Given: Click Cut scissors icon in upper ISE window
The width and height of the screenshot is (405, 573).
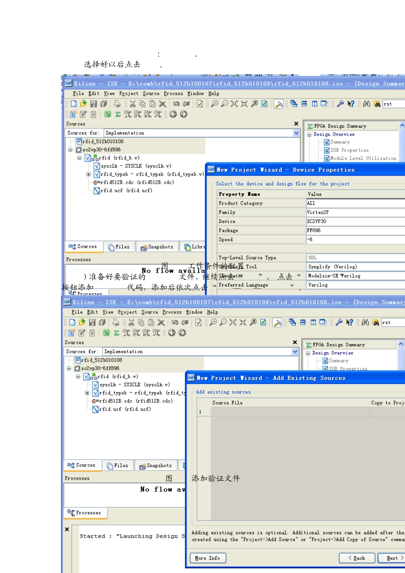Looking at the screenshot, I should click(x=133, y=104).
